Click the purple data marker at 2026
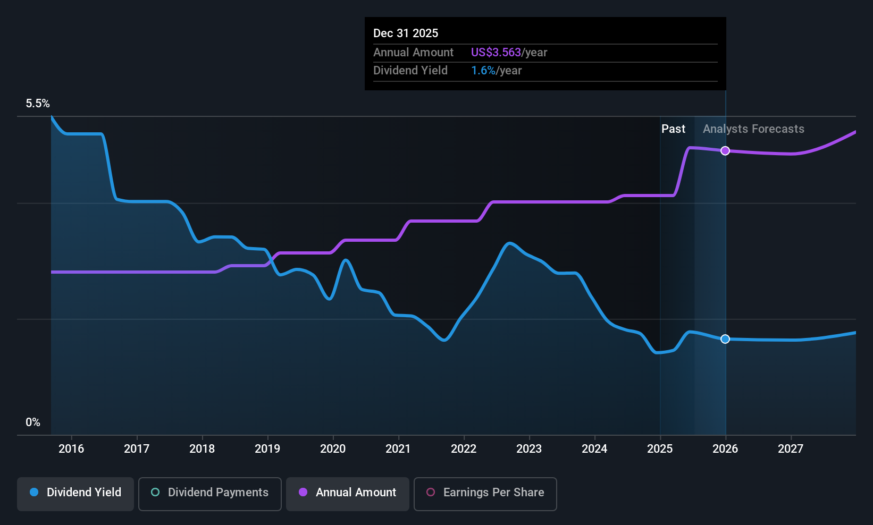The image size is (873, 525). [725, 151]
